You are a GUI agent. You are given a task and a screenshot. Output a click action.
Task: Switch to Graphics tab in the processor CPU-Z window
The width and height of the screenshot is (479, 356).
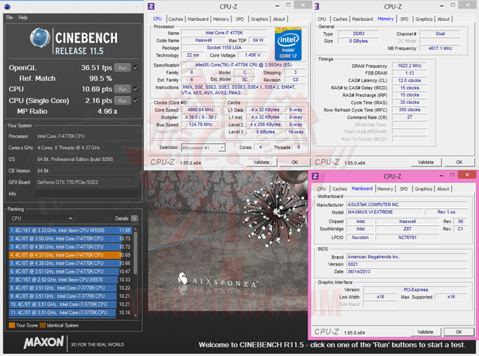point(259,19)
